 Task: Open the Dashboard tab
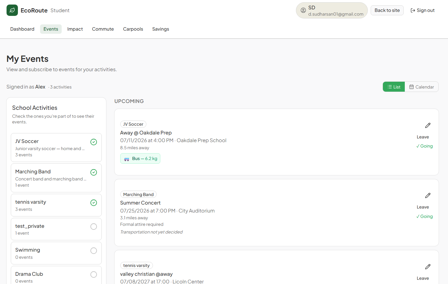coord(22,29)
